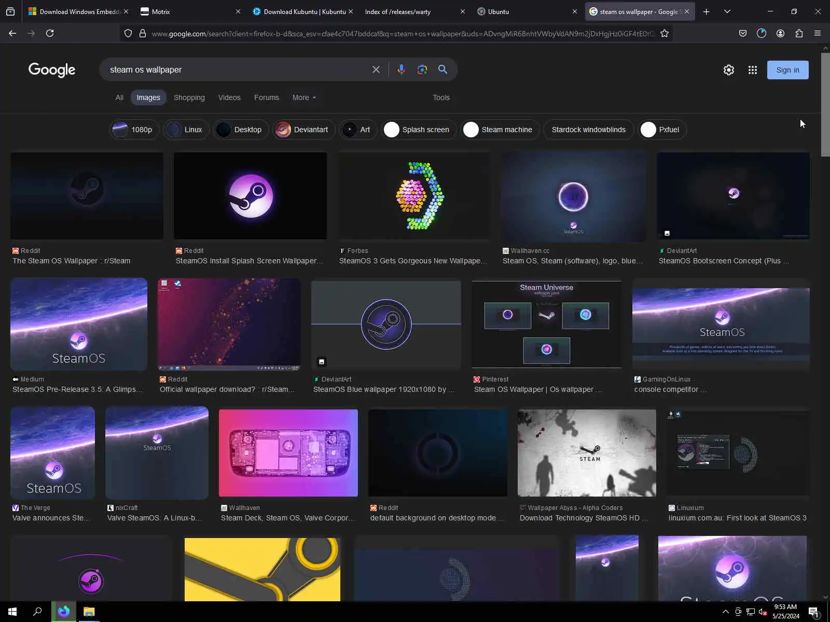This screenshot has height=622, width=830.
Task: Open the taskbar clock and date
Action: [785, 612]
